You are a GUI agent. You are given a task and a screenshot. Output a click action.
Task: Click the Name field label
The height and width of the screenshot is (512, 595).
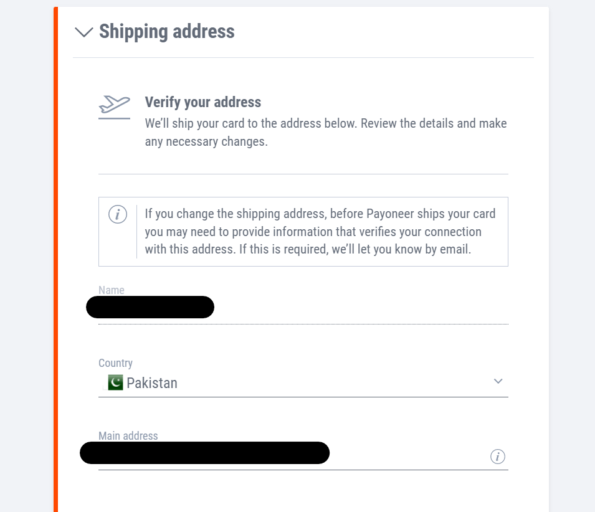pos(111,290)
